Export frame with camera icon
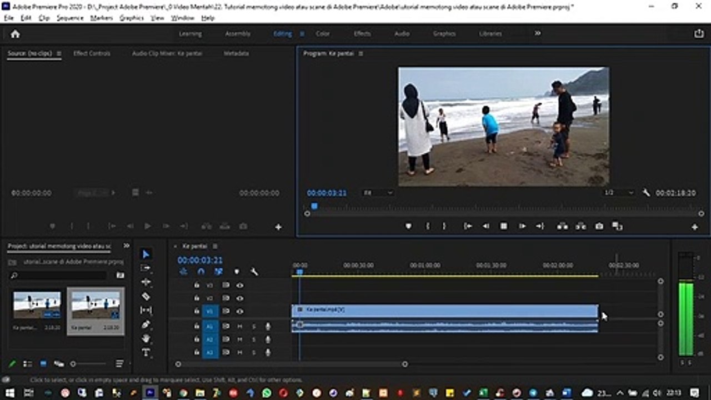Image resolution: width=711 pixels, height=400 pixels. pyautogui.click(x=599, y=226)
